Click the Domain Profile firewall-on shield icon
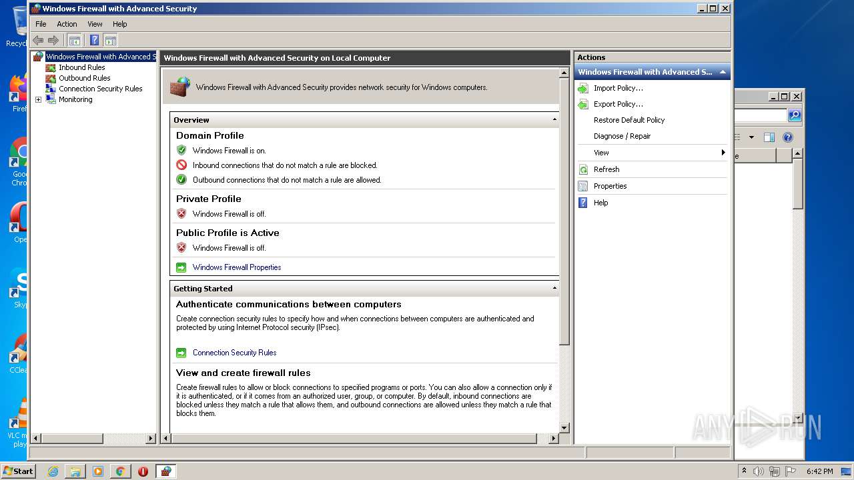The image size is (854, 480). [x=181, y=150]
